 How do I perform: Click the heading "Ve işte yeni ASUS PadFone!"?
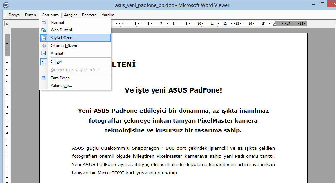(173, 90)
